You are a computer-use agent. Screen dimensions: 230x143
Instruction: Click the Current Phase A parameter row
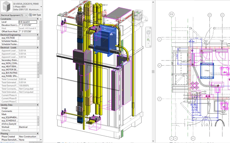tap(19, 95)
